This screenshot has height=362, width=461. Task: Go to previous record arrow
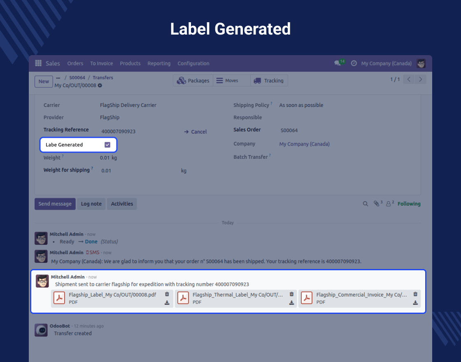[409, 79]
